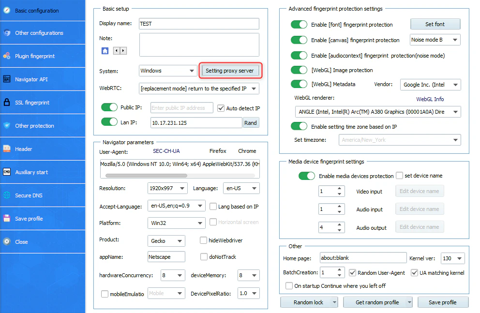This screenshot has width=480, height=313.
Task: Open the Basic configuration section
Action: [43, 11]
